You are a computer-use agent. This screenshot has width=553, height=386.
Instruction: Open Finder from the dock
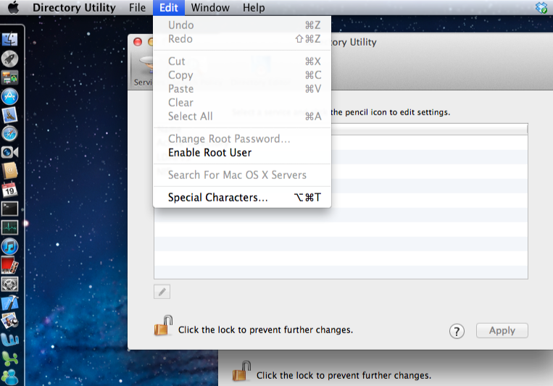click(x=10, y=40)
